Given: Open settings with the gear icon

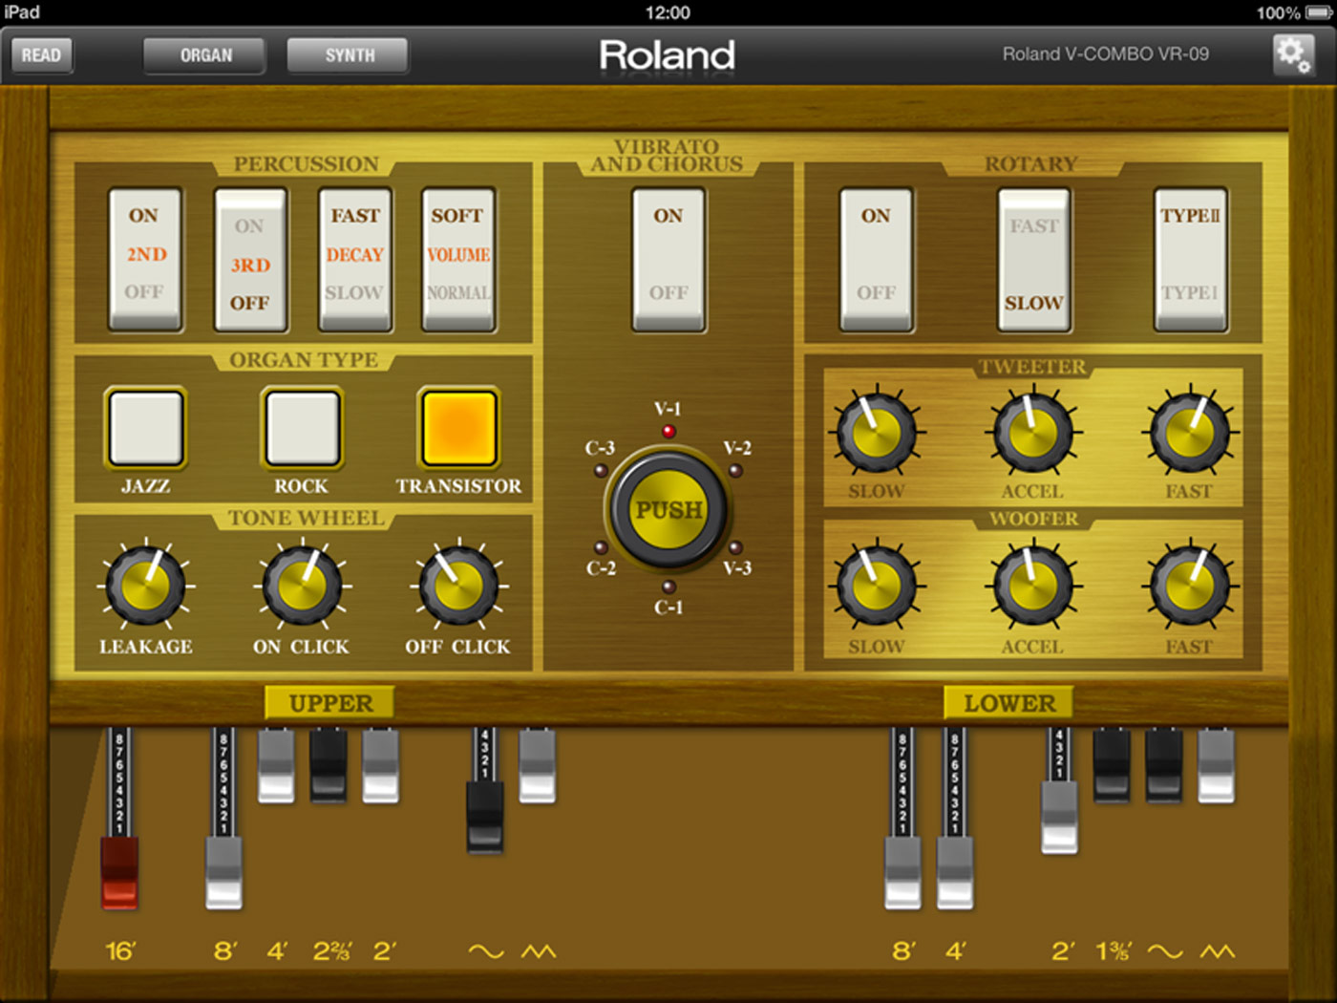Looking at the screenshot, I should point(1293,54).
